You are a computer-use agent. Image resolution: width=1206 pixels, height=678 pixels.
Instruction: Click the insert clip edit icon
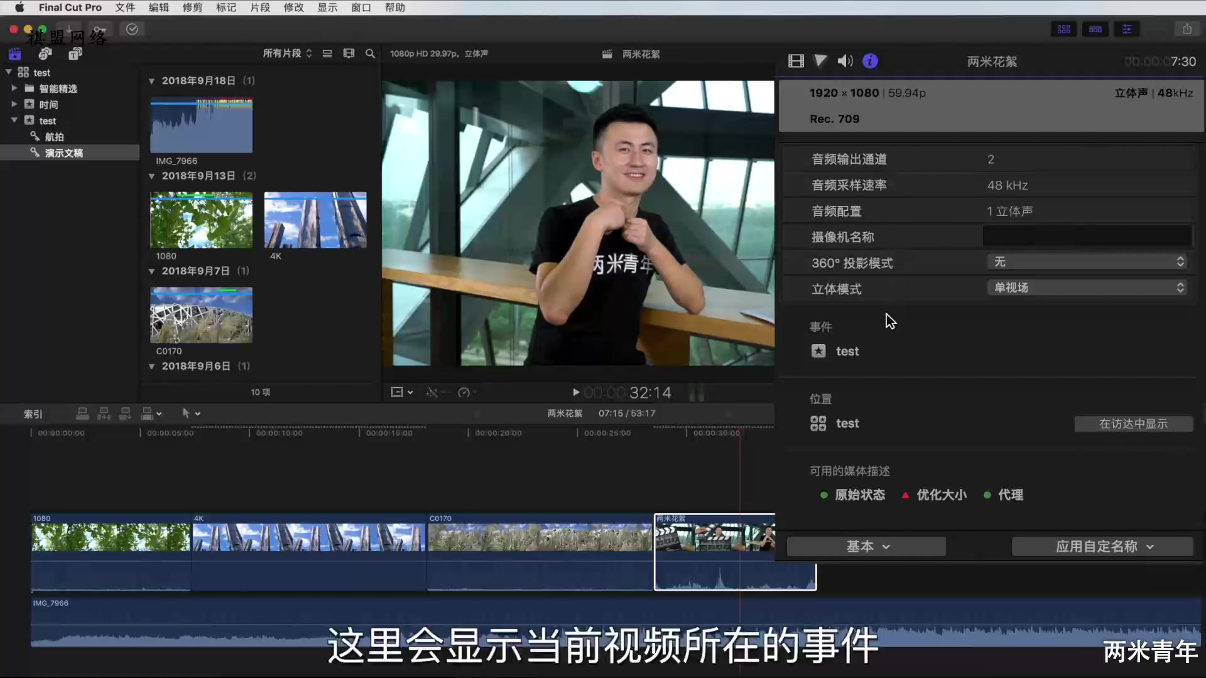click(104, 413)
